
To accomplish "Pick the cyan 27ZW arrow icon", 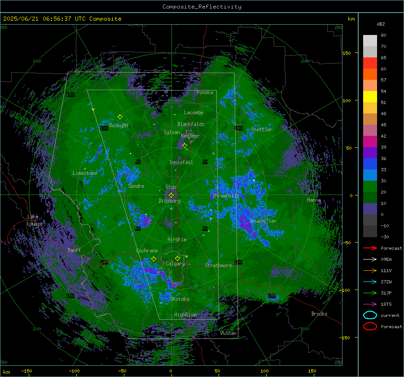I will click(370, 282).
